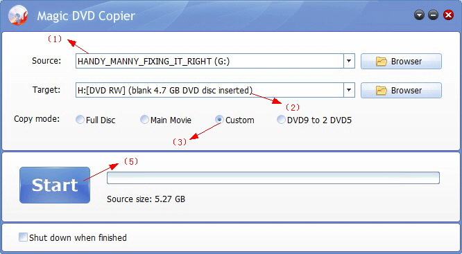Select Full Disc copy mode
The width and height of the screenshot is (462, 254).
[x=96, y=120]
